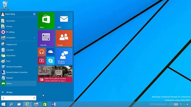Image resolution: width=191 pixels, height=107 pixels.
Task: Open the News tile about Dallas Ebola patient
Action: [55, 74]
